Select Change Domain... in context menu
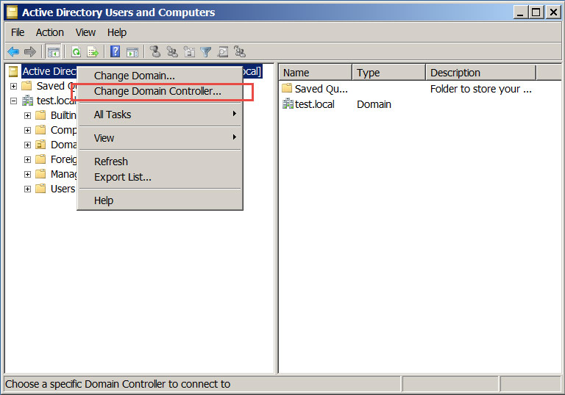Viewport: 565px width, 395px height. 135,76
